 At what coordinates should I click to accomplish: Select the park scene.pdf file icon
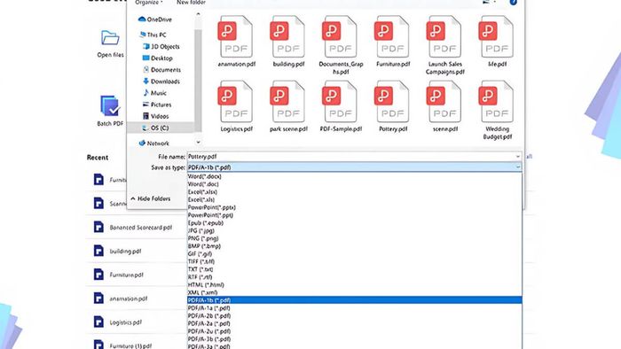coord(287,101)
